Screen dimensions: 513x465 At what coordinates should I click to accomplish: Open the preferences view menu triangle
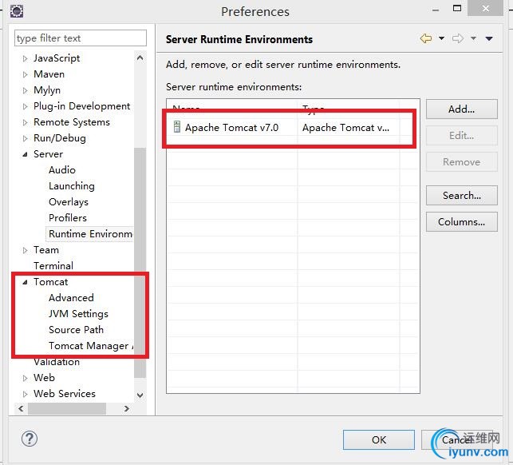pos(489,38)
